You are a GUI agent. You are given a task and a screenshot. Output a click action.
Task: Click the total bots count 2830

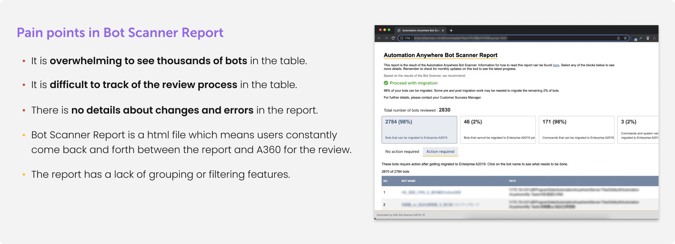click(x=445, y=110)
